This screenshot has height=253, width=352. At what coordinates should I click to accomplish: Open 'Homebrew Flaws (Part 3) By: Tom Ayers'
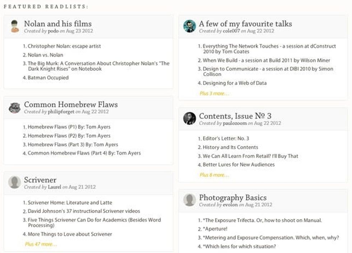click(x=73, y=145)
